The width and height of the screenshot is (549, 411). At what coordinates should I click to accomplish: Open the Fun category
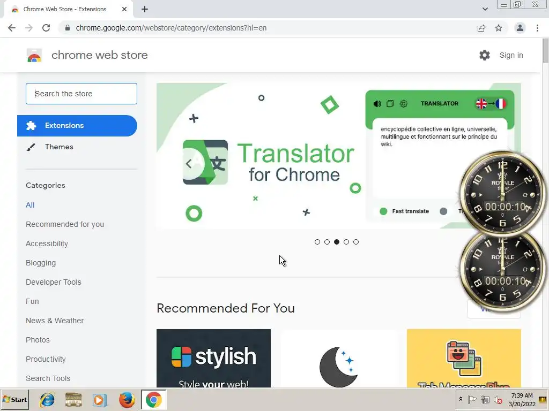(x=32, y=301)
